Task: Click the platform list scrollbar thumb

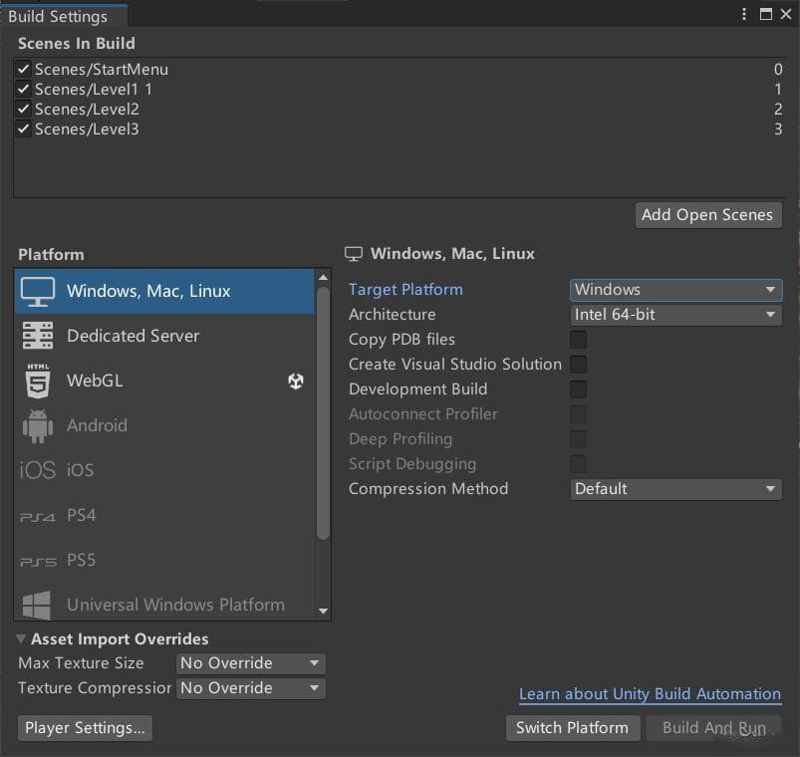Action: 323,413
